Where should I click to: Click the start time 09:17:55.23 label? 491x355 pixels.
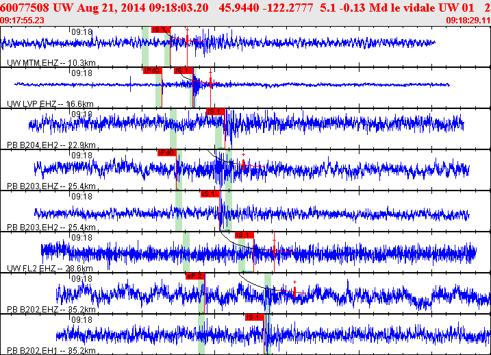(23, 21)
